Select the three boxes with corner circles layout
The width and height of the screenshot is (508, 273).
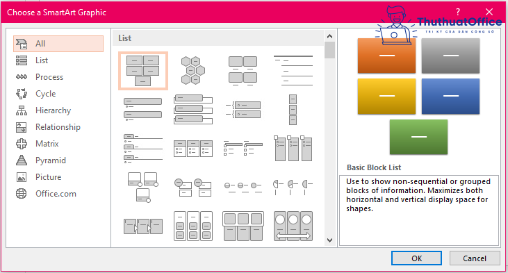[143, 187]
